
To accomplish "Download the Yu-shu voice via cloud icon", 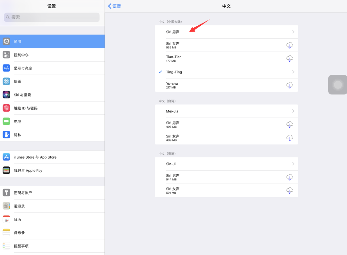I will tap(290, 85).
